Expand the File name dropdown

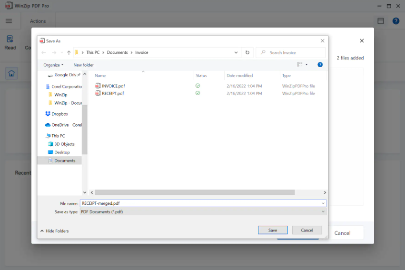tap(323, 203)
